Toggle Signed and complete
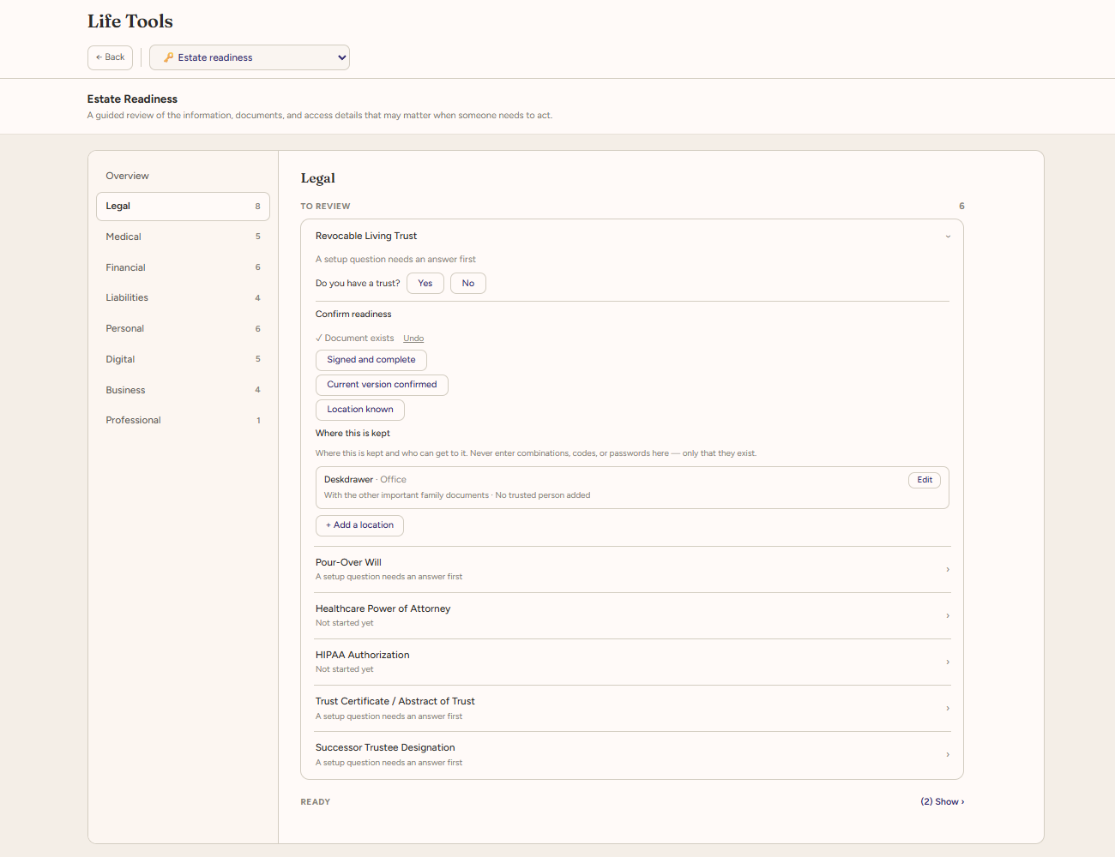 click(371, 360)
